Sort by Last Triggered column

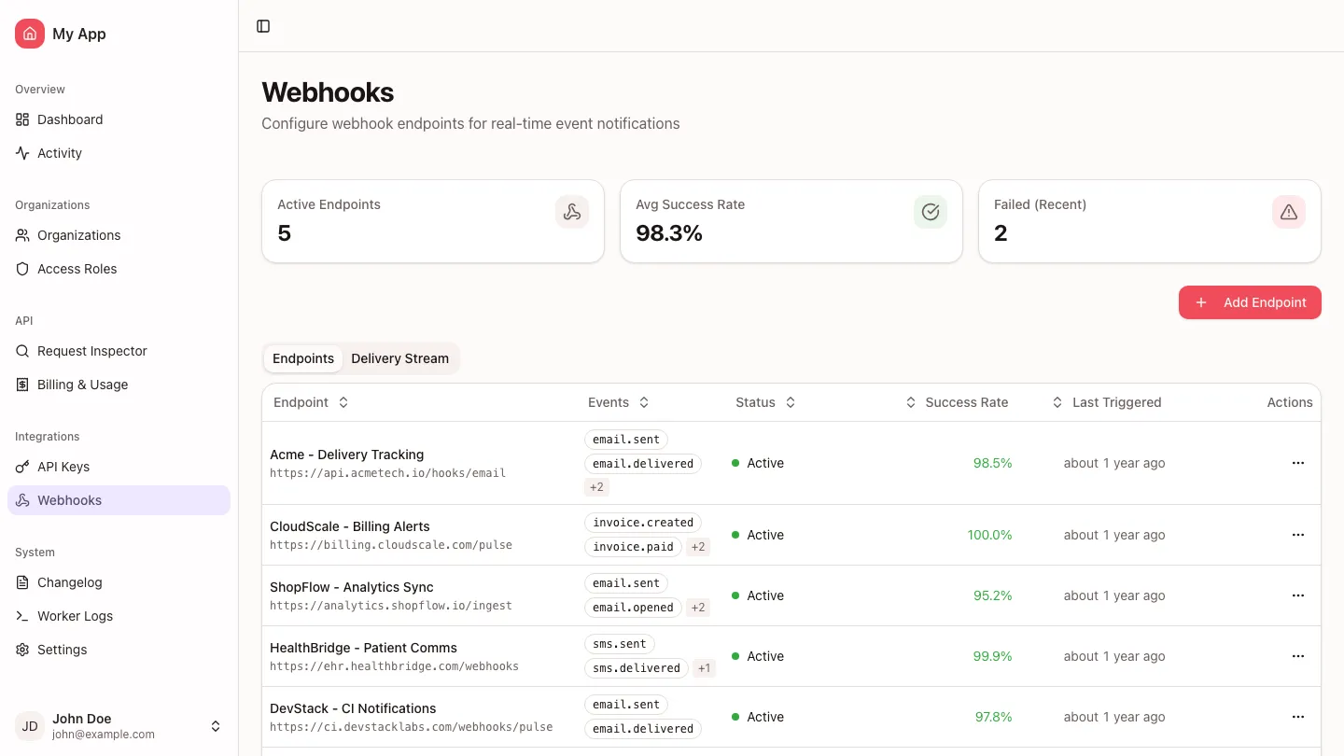coord(1057,402)
